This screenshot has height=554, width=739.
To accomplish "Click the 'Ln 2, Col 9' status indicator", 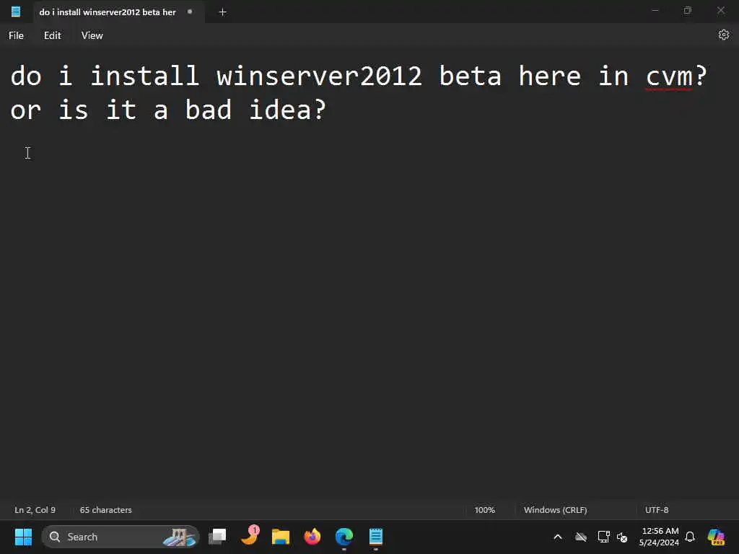I will [35, 510].
